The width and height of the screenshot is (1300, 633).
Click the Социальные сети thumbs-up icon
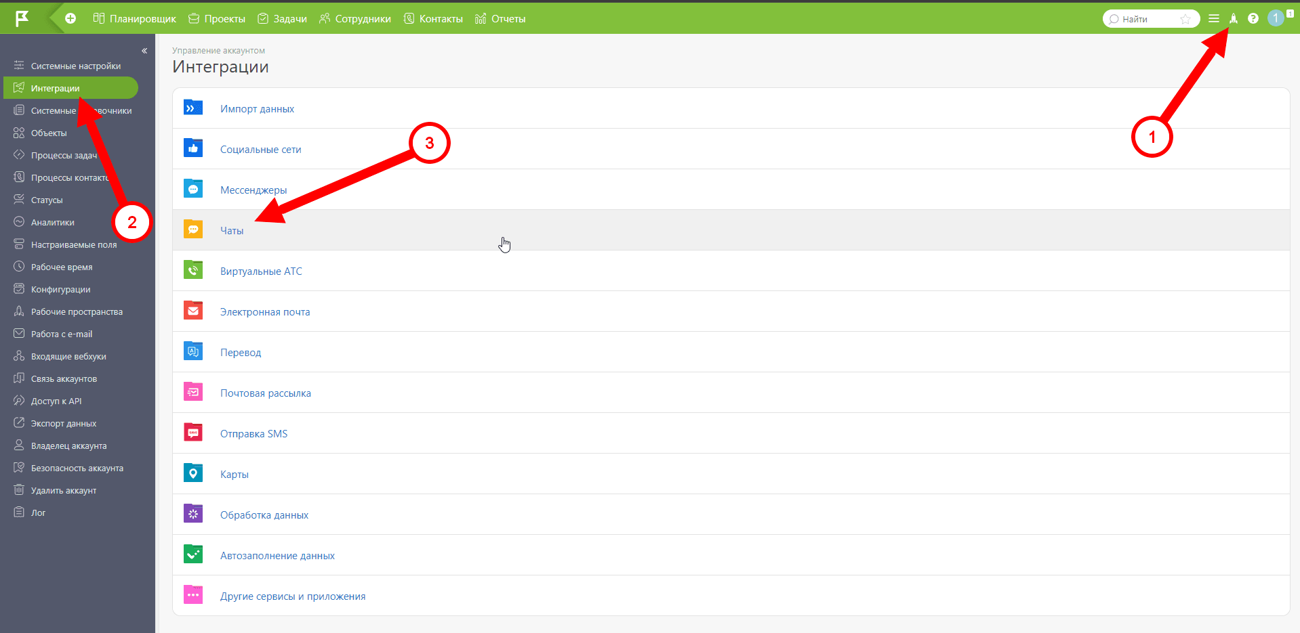click(193, 148)
